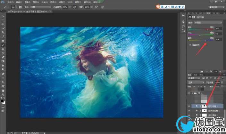The image size is (226, 134).
Task: Open the brush mode dropdown in options bar
Action: pyautogui.click(x=41, y=7)
